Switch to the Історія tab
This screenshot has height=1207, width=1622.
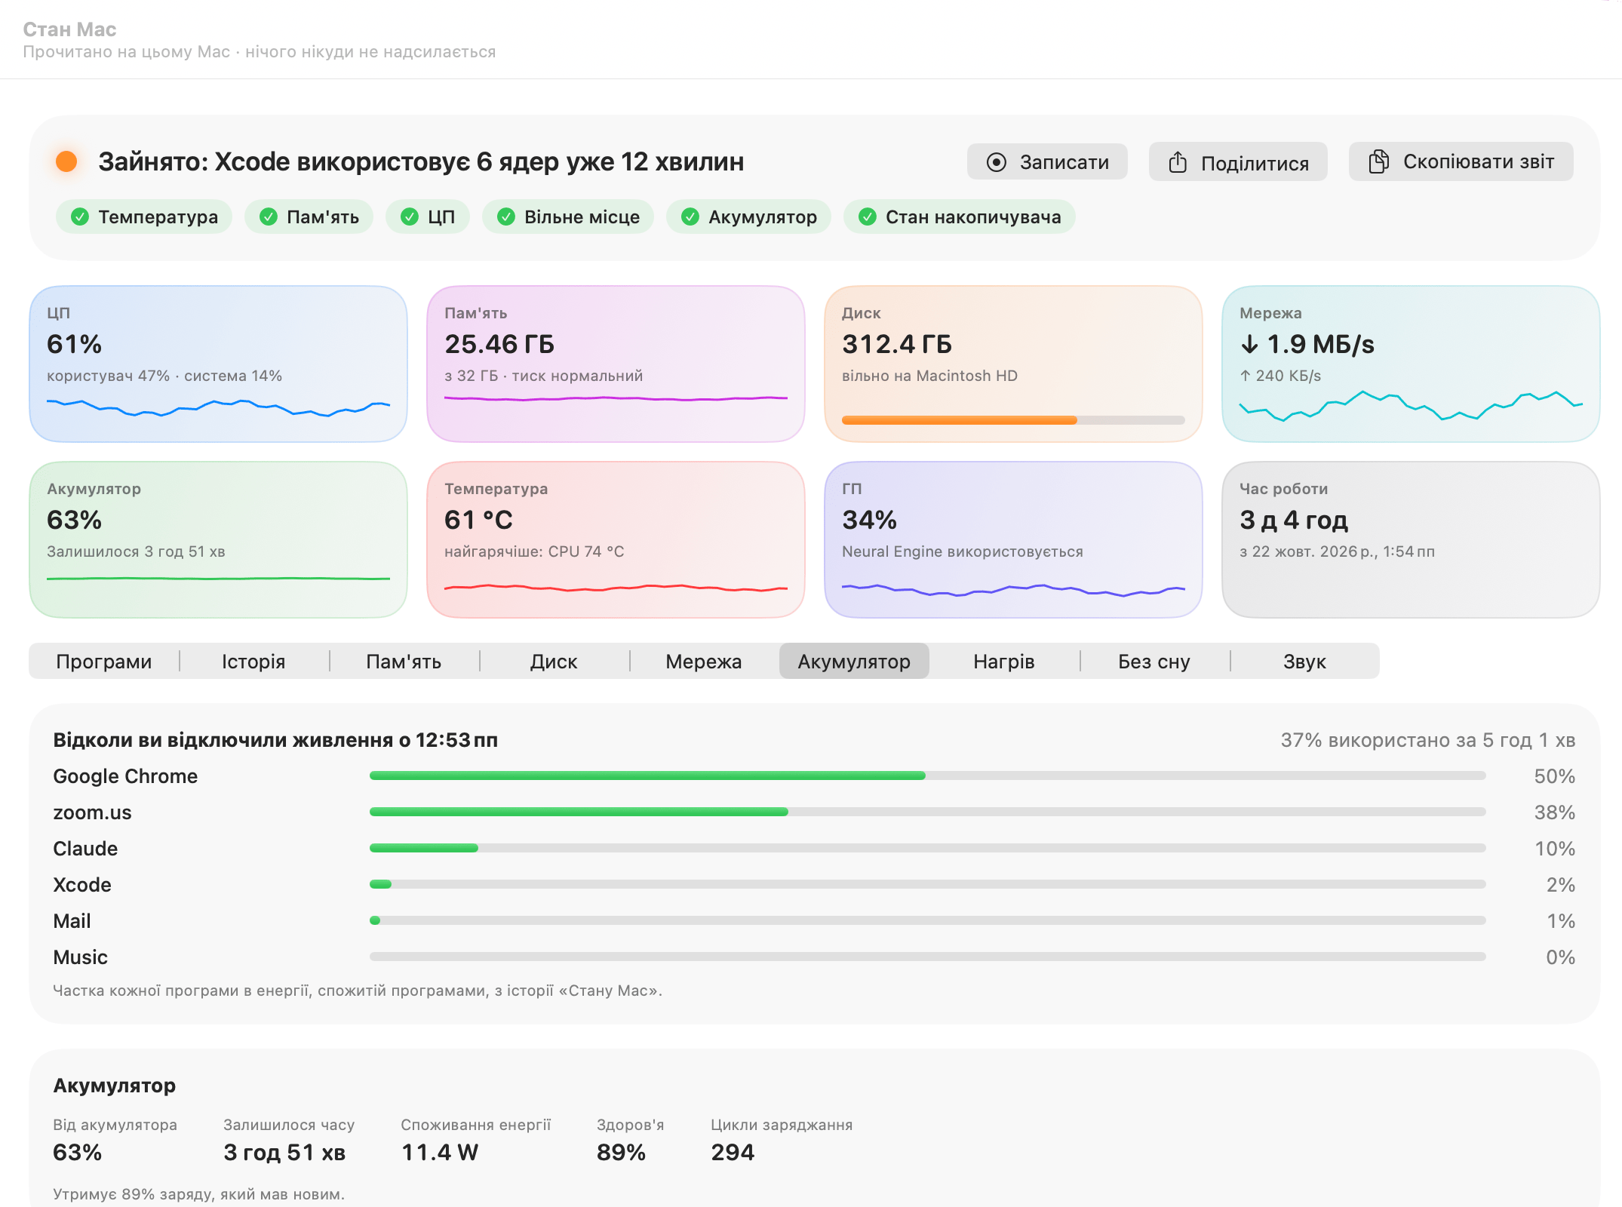pos(253,662)
